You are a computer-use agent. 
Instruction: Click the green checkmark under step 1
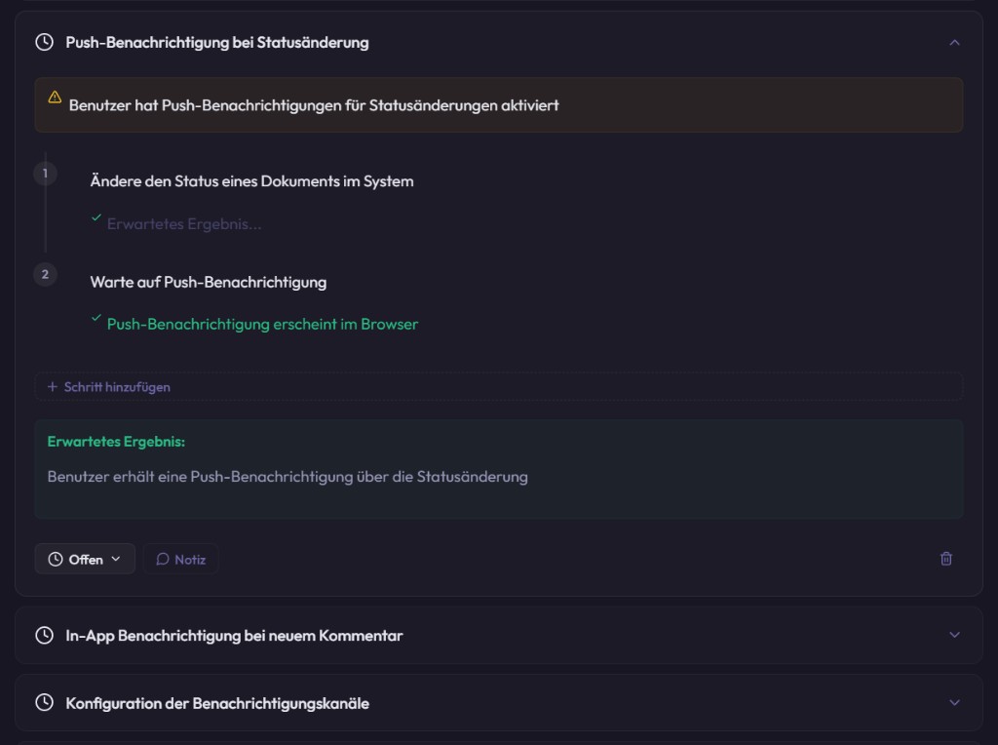coord(96,217)
